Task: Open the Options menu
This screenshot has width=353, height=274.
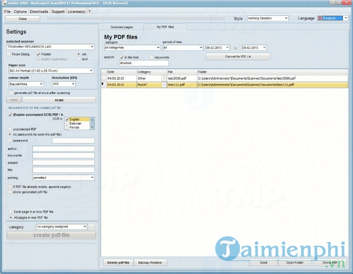Action: coord(20,12)
